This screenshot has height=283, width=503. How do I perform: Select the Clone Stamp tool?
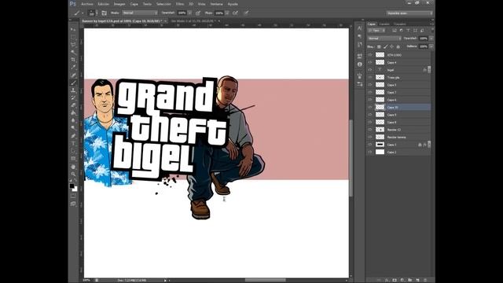point(73,90)
